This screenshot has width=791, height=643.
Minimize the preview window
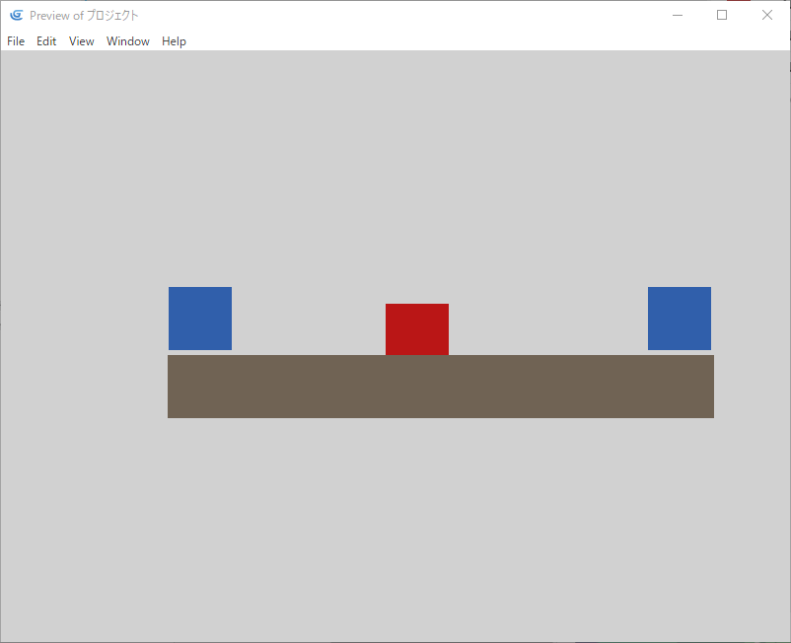(678, 15)
